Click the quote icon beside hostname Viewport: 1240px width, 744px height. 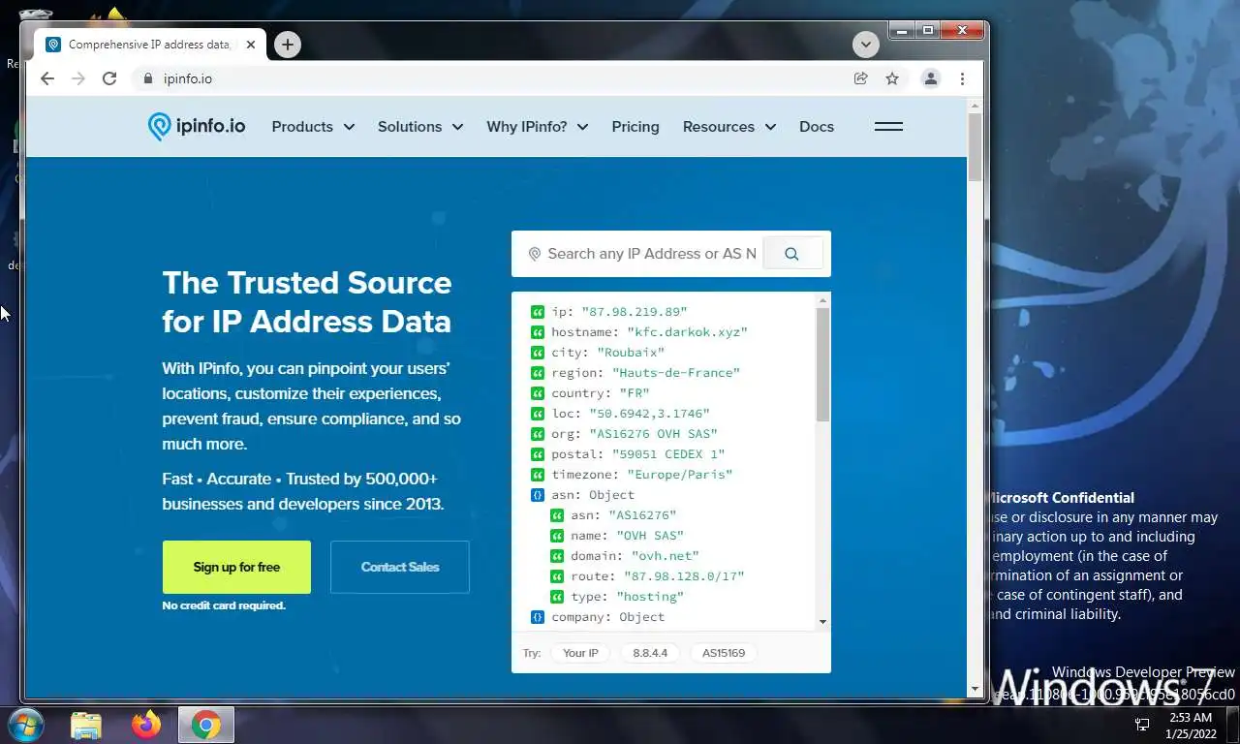coord(538,332)
